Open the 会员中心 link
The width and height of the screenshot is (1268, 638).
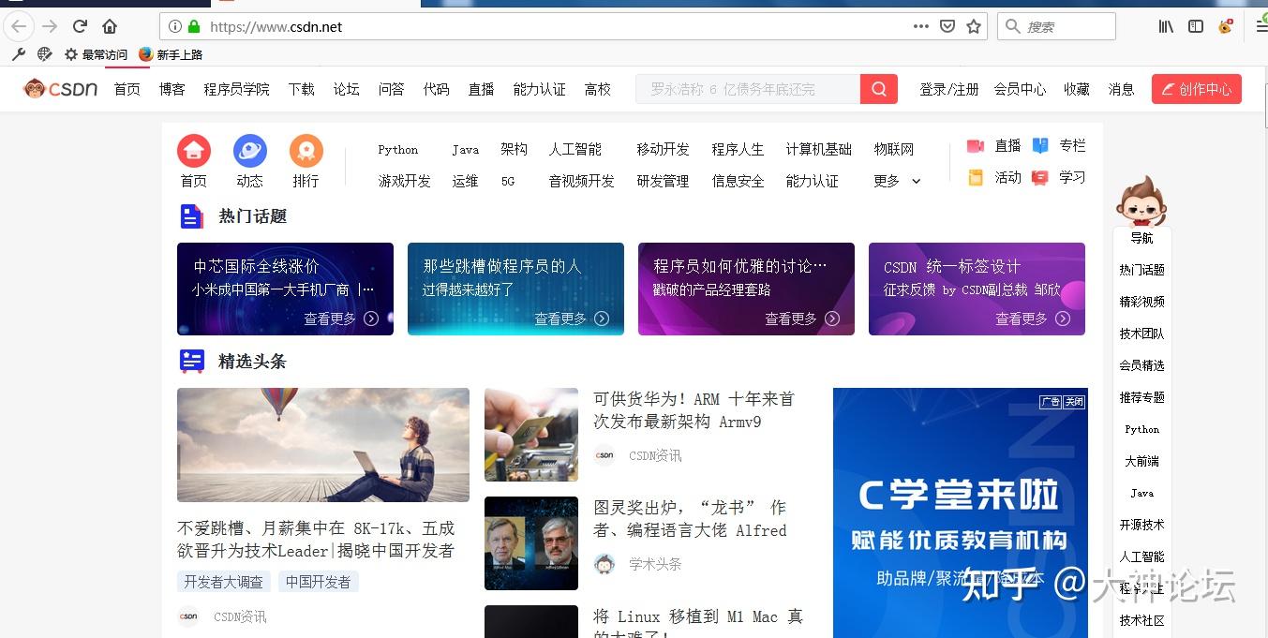point(1020,89)
